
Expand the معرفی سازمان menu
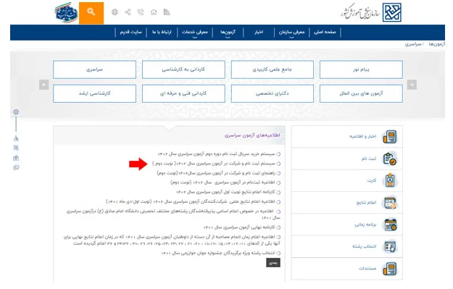291,33
